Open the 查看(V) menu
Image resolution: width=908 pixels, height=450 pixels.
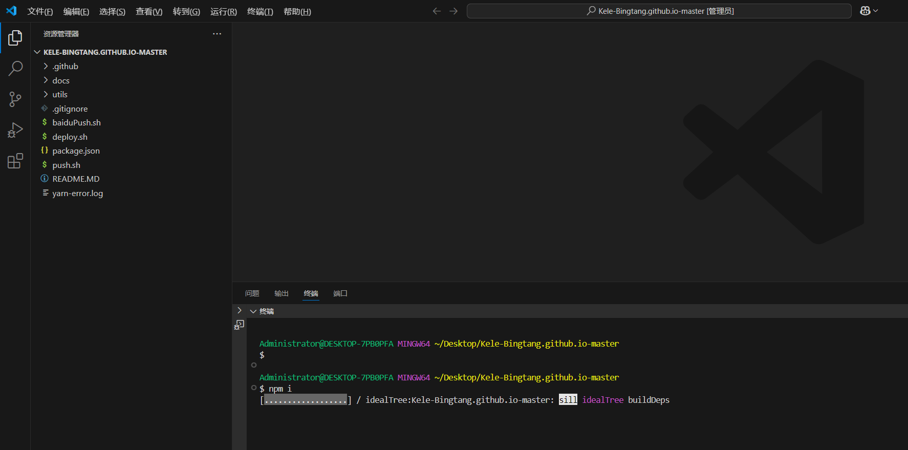click(x=149, y=11)
